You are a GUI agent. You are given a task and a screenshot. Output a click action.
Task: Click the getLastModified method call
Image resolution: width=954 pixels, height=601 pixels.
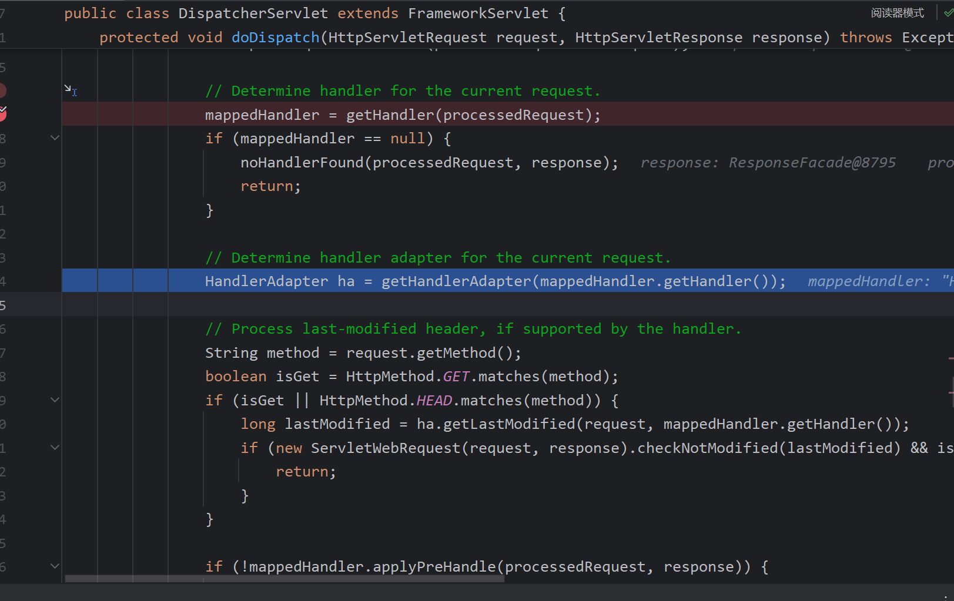[x=509, y=424]
